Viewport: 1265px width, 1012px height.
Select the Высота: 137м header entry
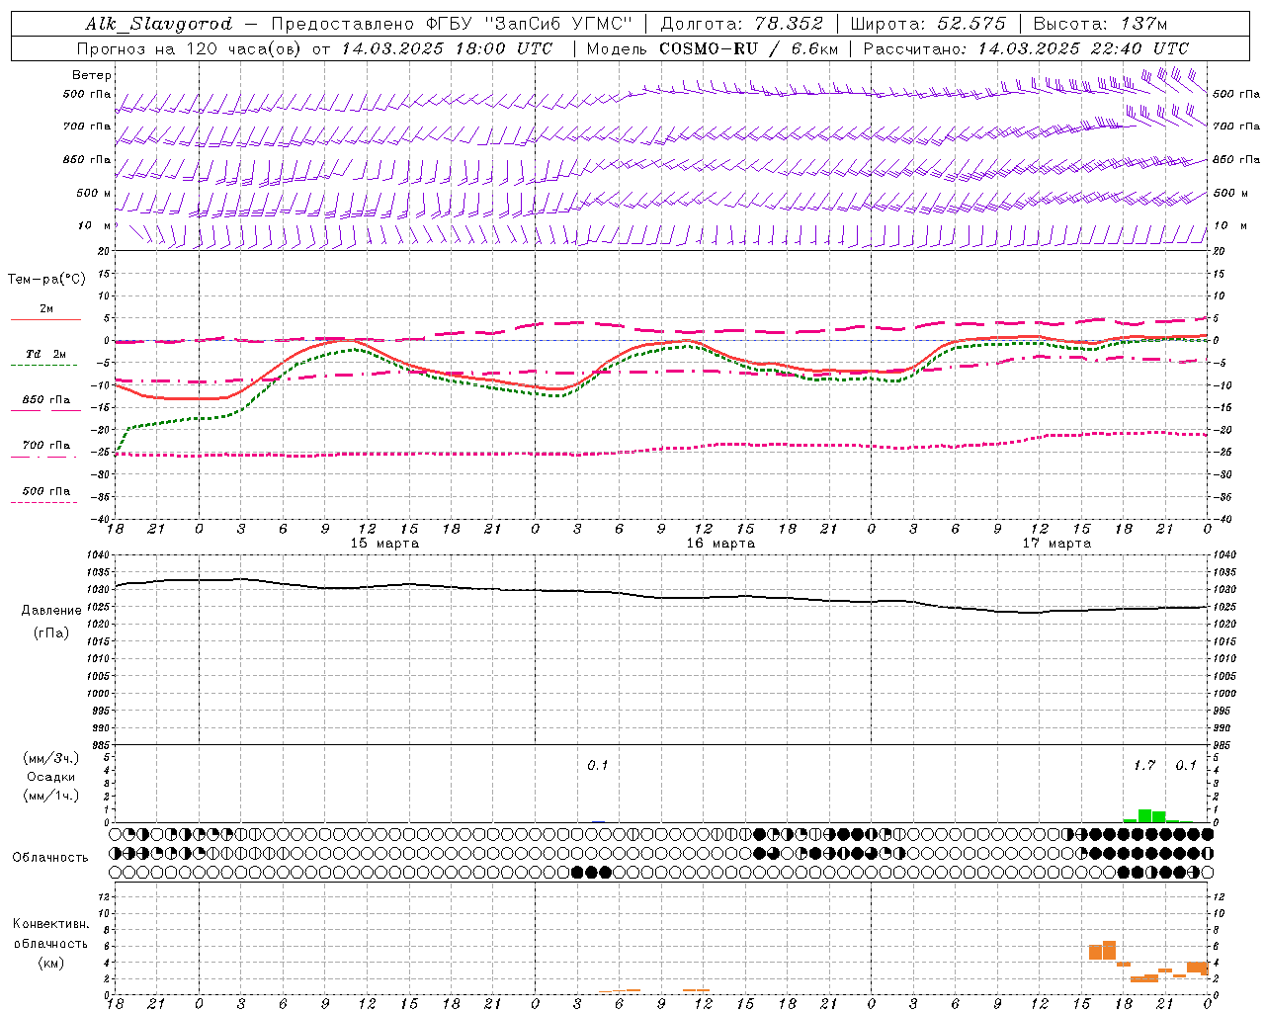click(x=1100, y=24)
